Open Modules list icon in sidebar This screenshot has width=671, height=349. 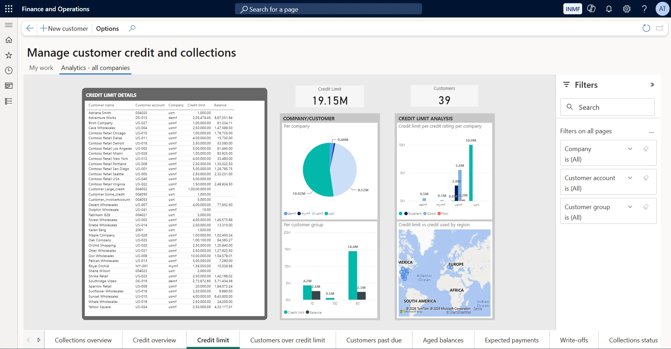pos(9,101)
